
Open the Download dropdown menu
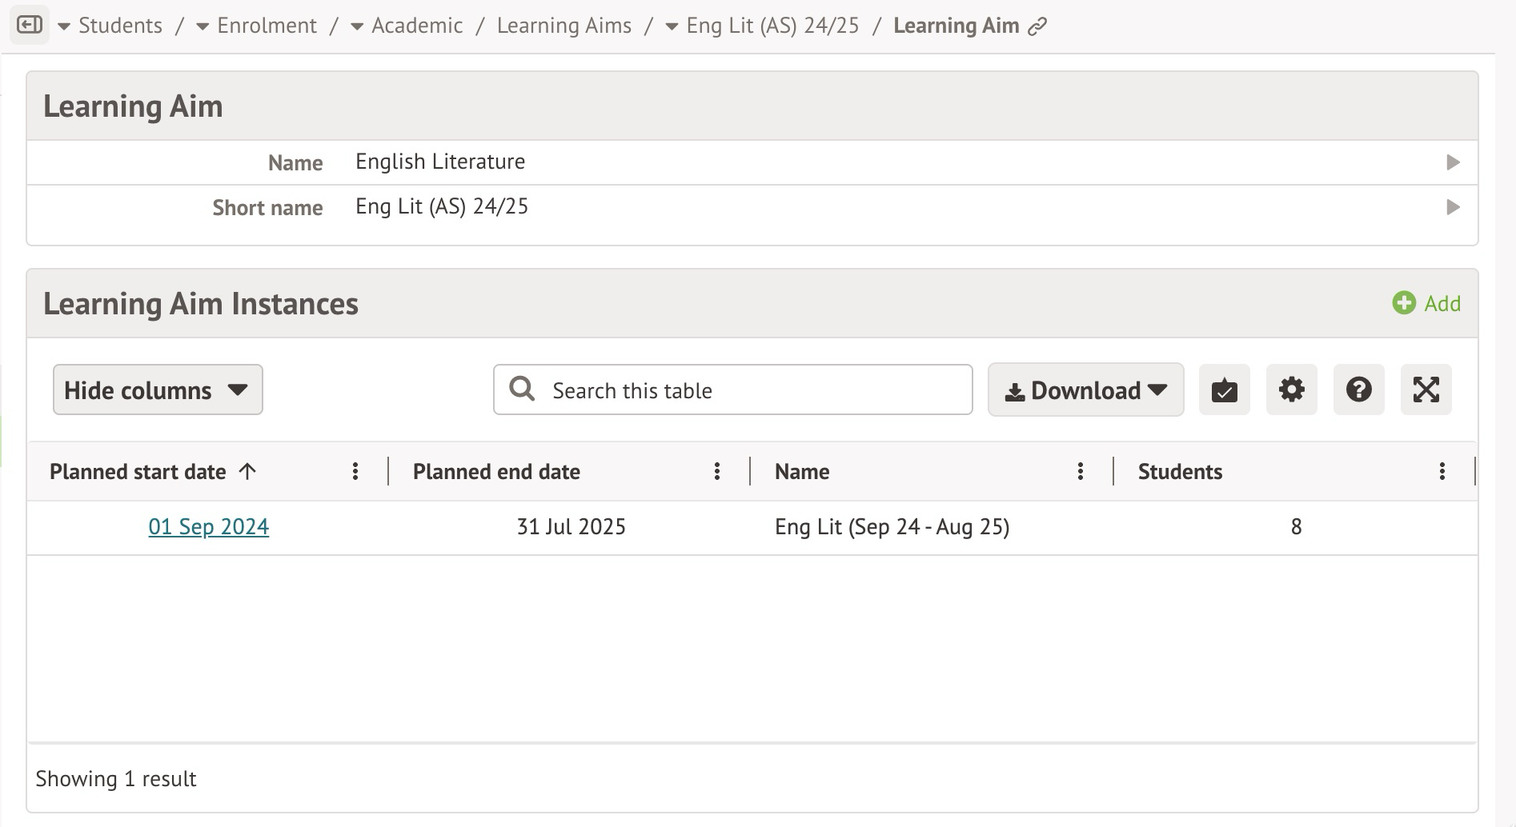pyautogui.click(x=1085, y=390)
